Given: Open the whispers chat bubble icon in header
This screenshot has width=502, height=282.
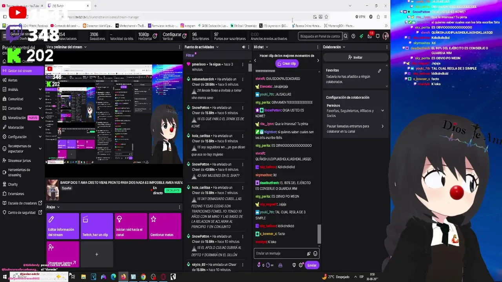Looking at the screenshot, I should tap(378, 36).
